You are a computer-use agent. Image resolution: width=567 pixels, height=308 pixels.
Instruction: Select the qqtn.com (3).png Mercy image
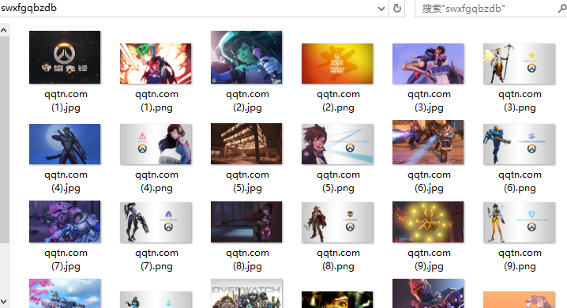point(519,64)
